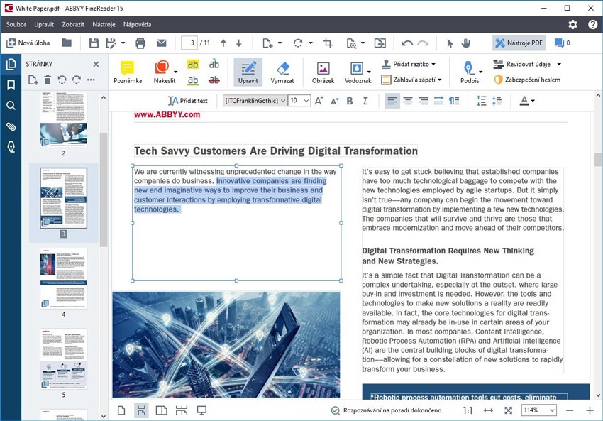Select the Bookmarks panel icon
The width and height of the screenshot is (603, 421).
(10, 85)
